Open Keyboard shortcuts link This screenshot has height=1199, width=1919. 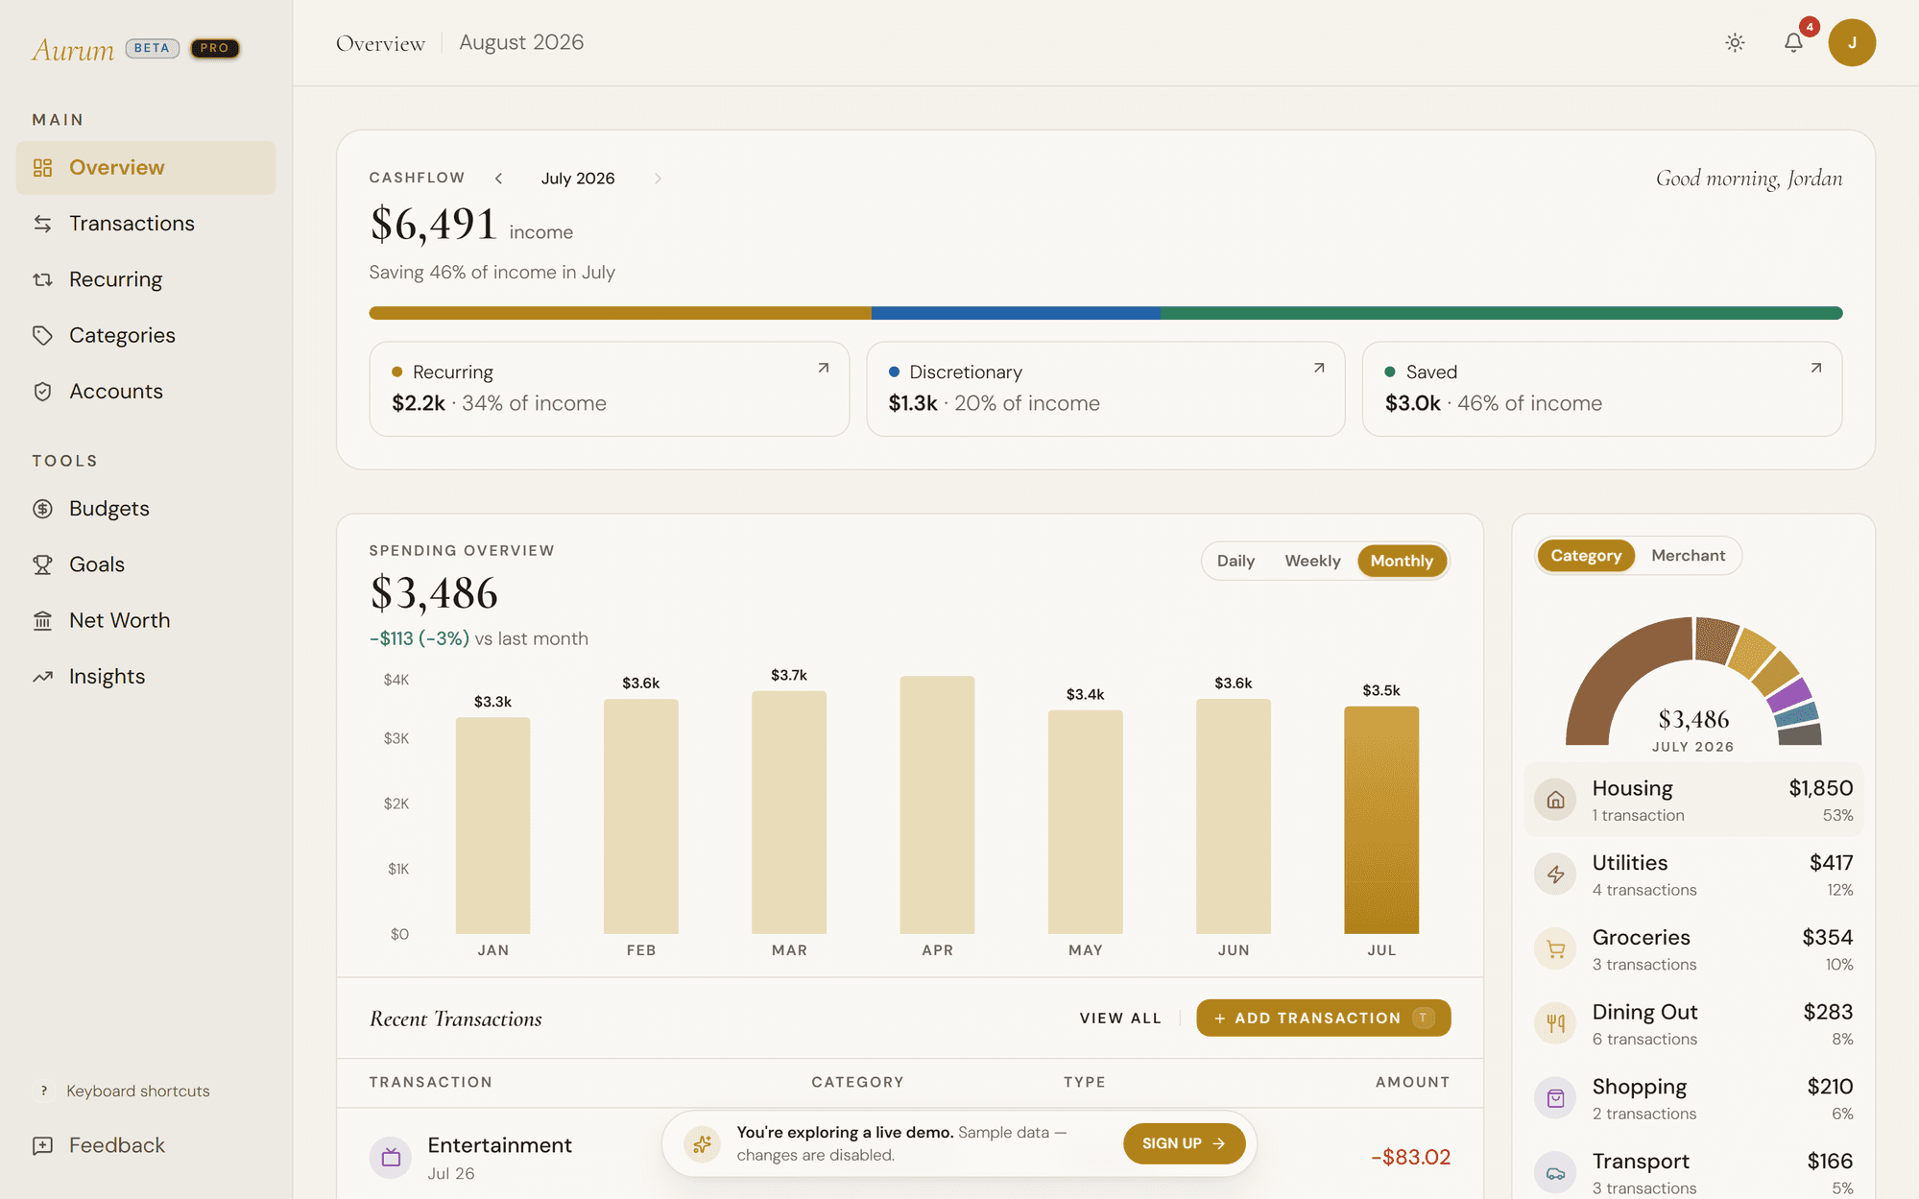coord(121,1091)
